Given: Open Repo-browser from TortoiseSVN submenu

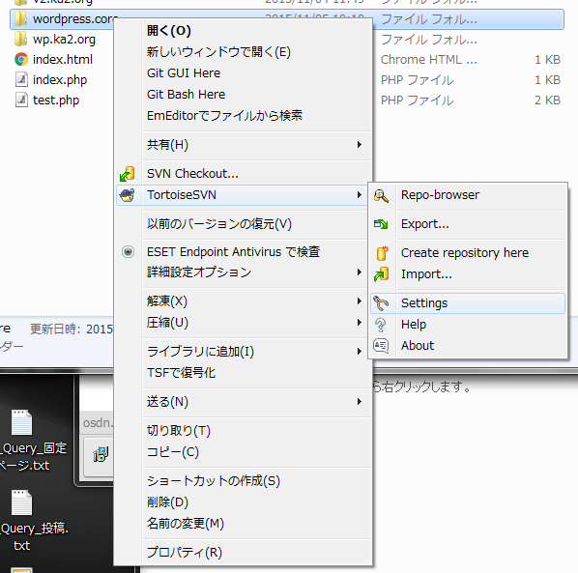Looking at the screenshot, I should point(468,195).
